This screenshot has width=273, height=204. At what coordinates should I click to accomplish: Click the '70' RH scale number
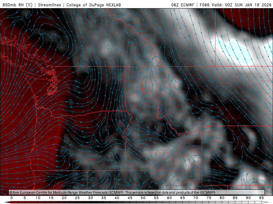tap(196, 198)
